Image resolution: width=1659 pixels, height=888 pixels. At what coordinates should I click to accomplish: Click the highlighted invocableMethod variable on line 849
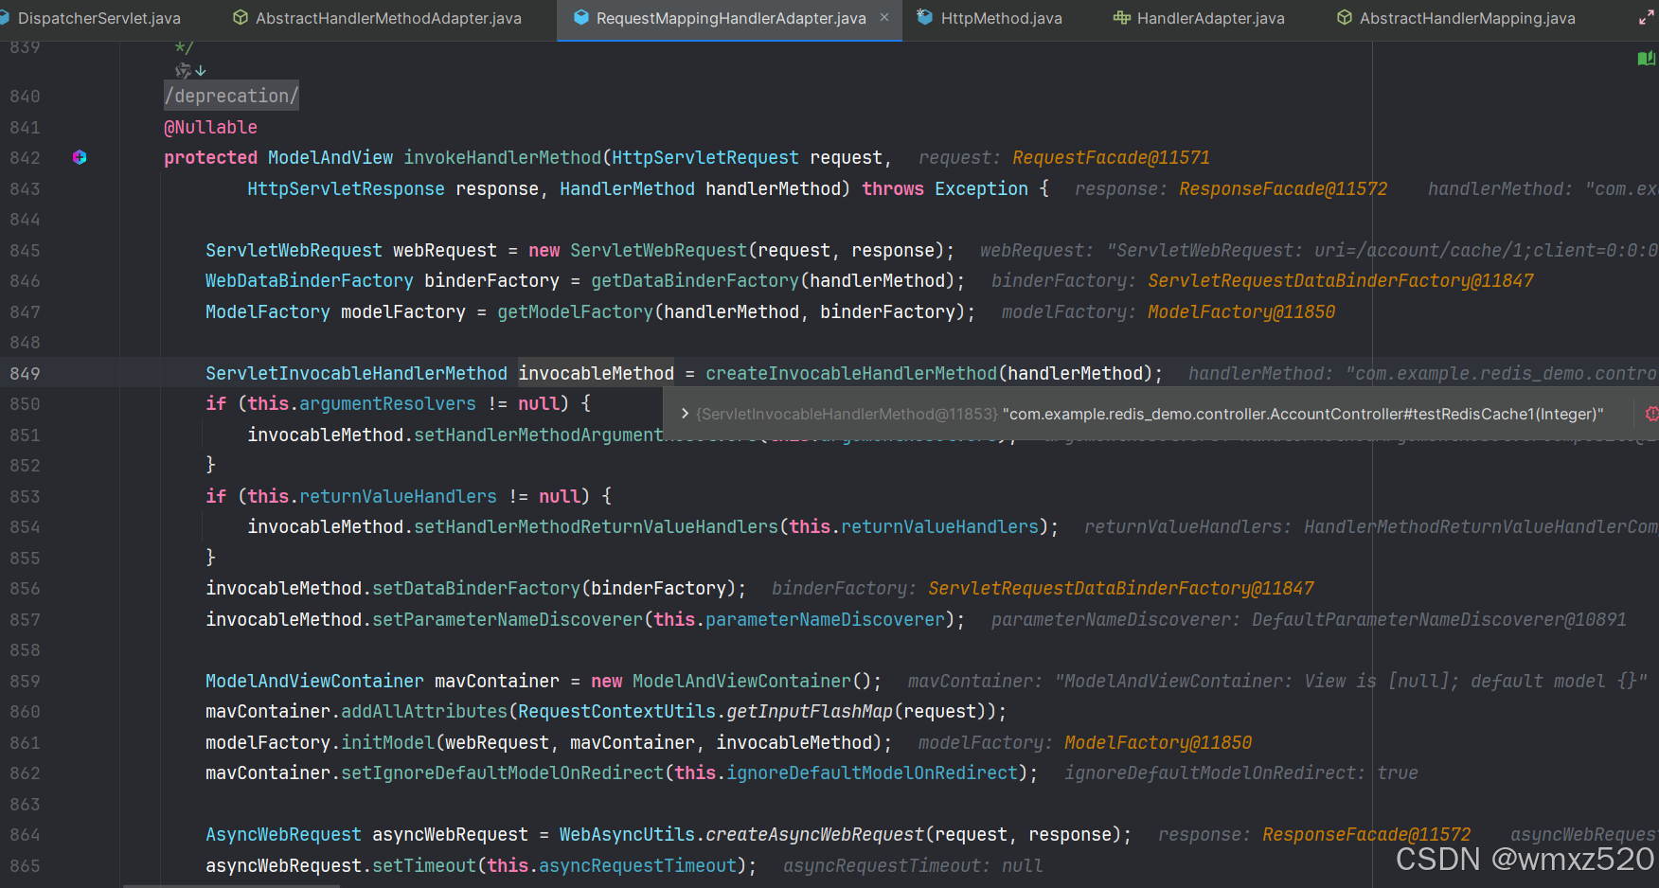click(x=597, y=373)
